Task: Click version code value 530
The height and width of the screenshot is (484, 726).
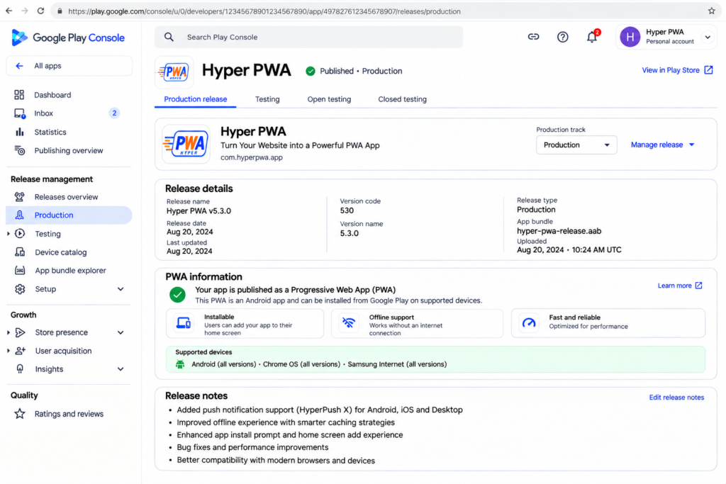Action: pos(347,210)
